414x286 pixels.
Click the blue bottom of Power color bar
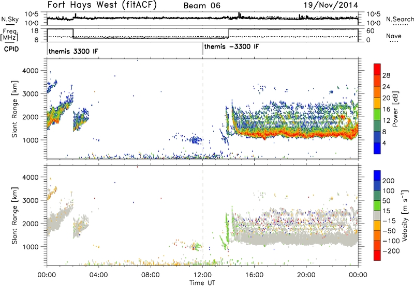tap(377, 148)
